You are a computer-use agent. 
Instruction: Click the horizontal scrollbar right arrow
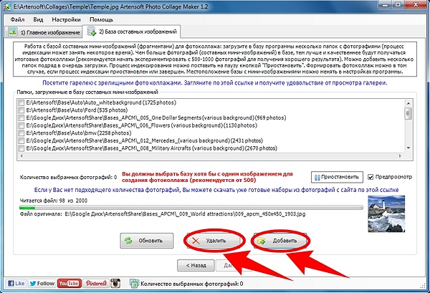click(400, 155)
